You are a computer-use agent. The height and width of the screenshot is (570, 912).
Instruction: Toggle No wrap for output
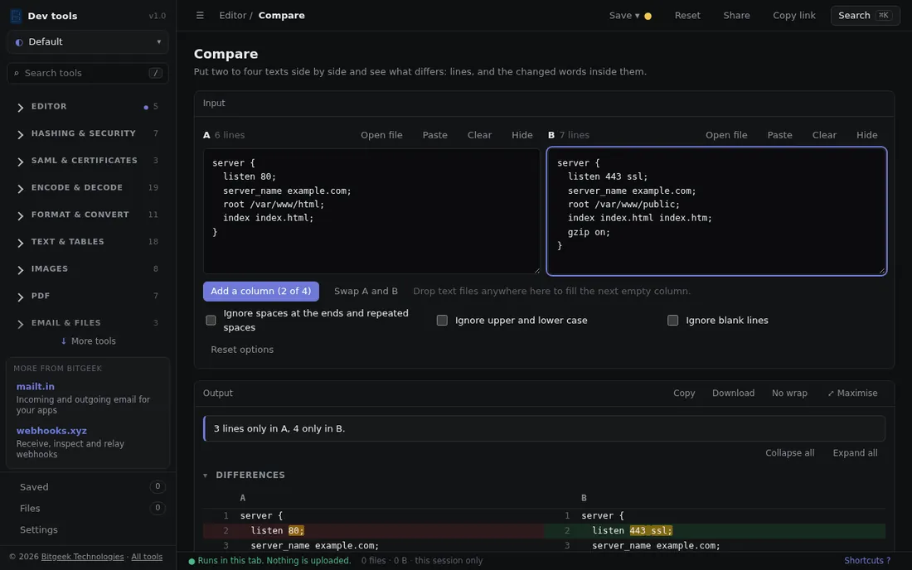click(x=789, y=394)
